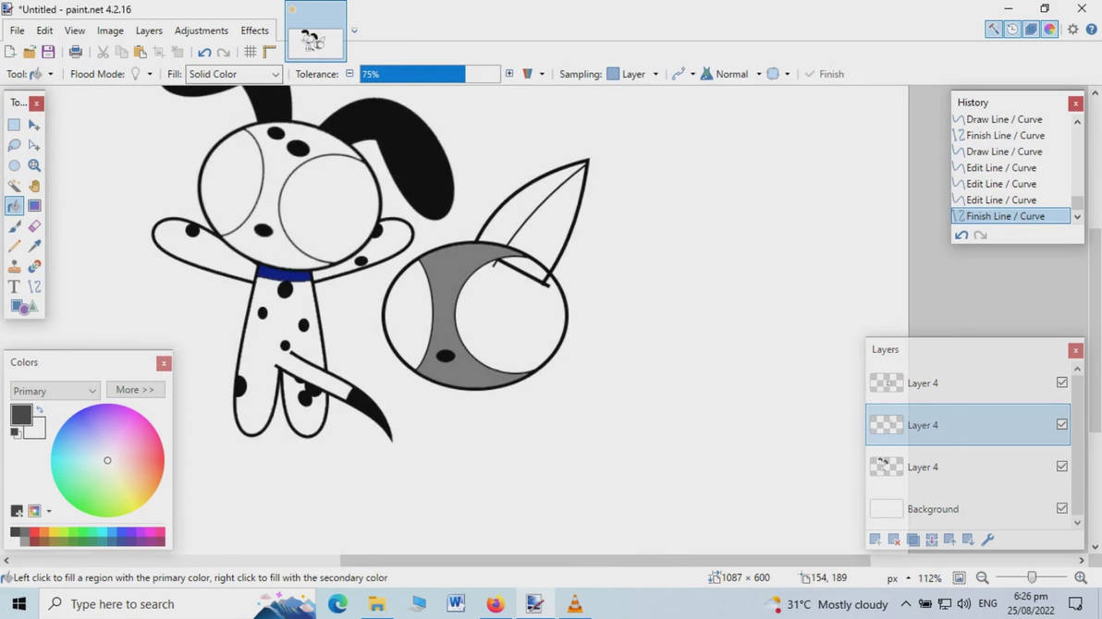Toggle rulers icon
The width and height of the screenshot is (1102, 619).
tap(269, 52)
